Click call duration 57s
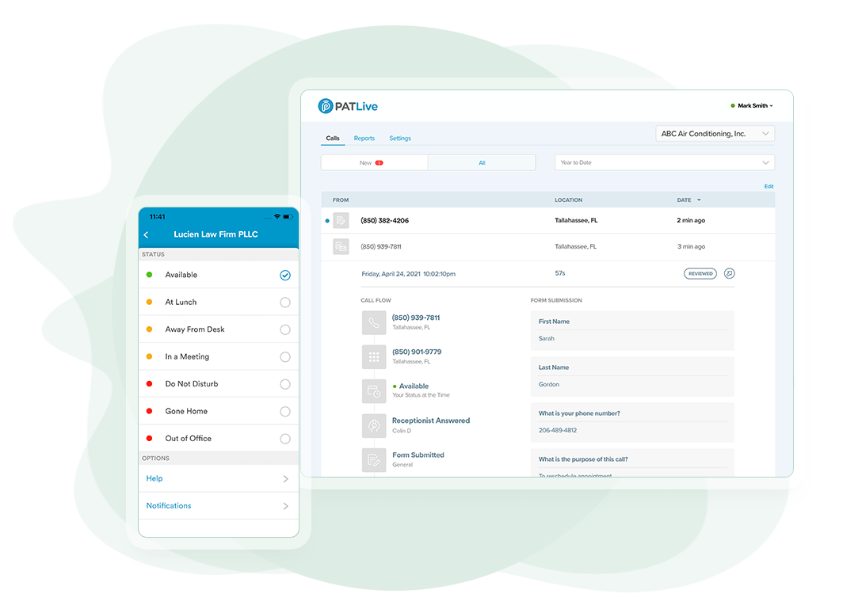862x605 pixels. pyautogui.click(x=559, y=273)
